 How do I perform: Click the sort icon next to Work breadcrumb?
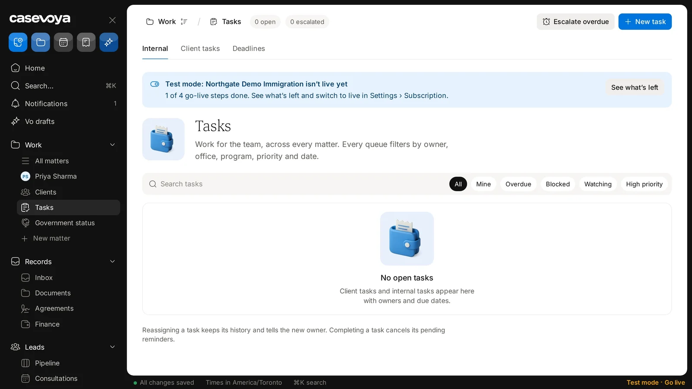tap(184, 22)
